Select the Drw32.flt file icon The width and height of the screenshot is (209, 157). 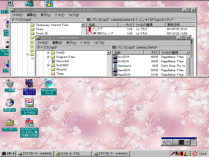coord(115,57)
